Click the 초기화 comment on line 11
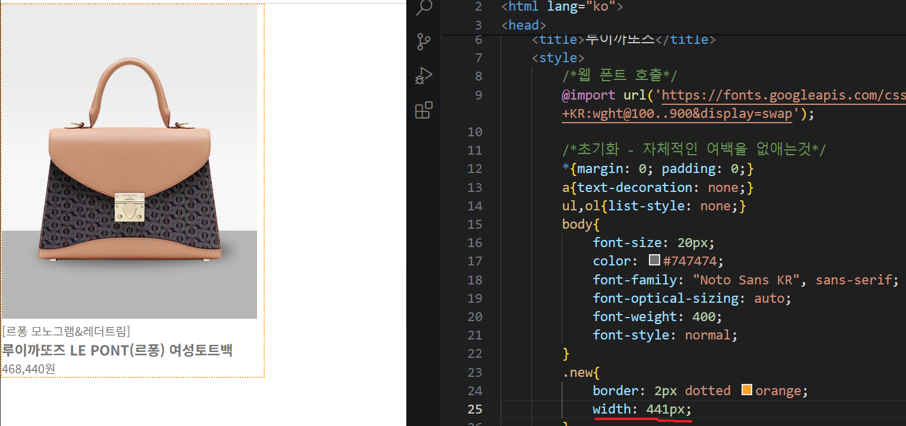Screen dimensions: 906x426 (x=694, y=150)
